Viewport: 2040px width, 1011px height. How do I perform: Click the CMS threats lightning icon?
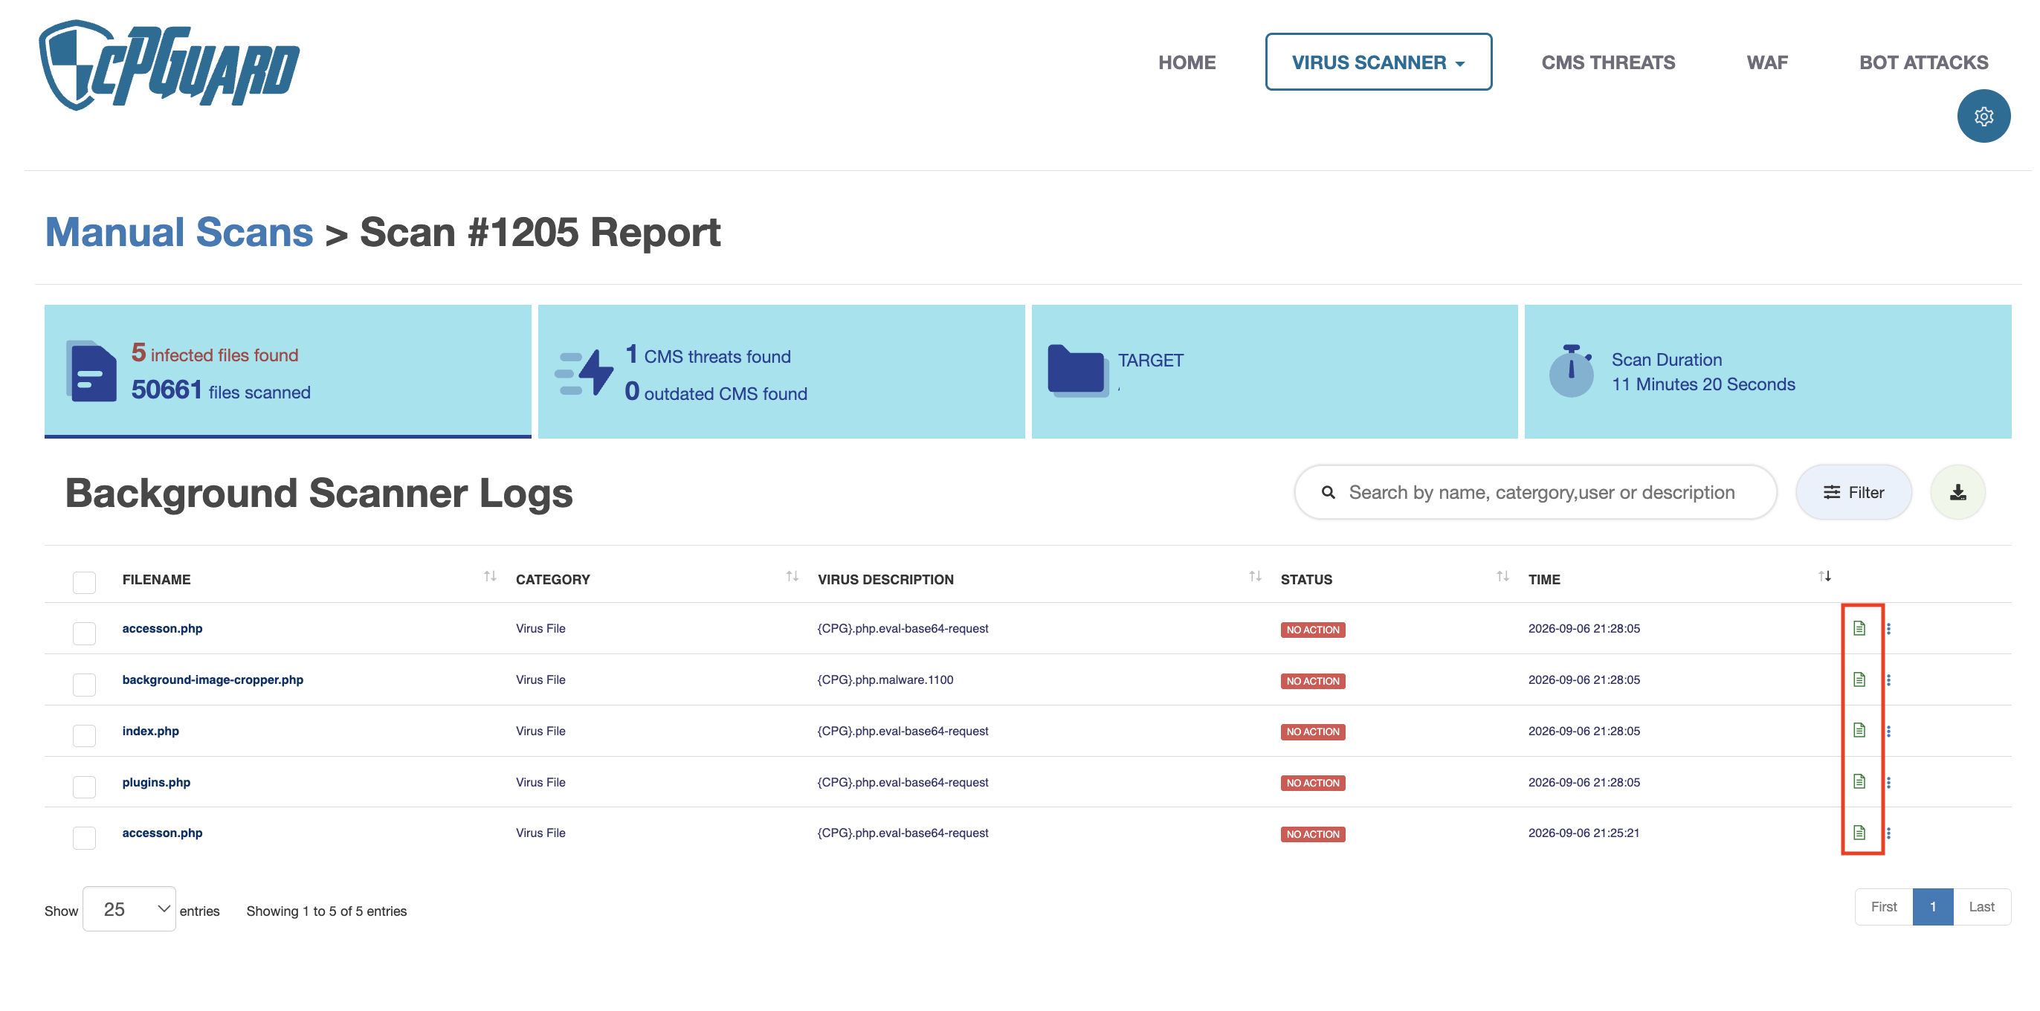click(x=584, y=372)
